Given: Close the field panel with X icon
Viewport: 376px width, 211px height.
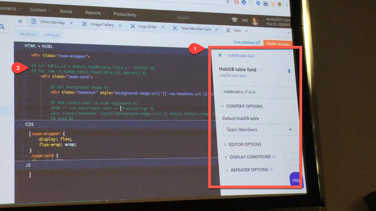Looking at the screenshot, I should coord(220,55).
